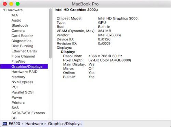Close the window with red button
This screenshot has height=127, width=171.
(x=5, y=4)
